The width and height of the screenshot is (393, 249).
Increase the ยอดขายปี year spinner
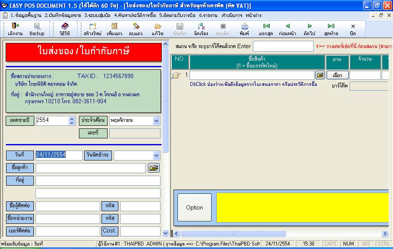72,119
